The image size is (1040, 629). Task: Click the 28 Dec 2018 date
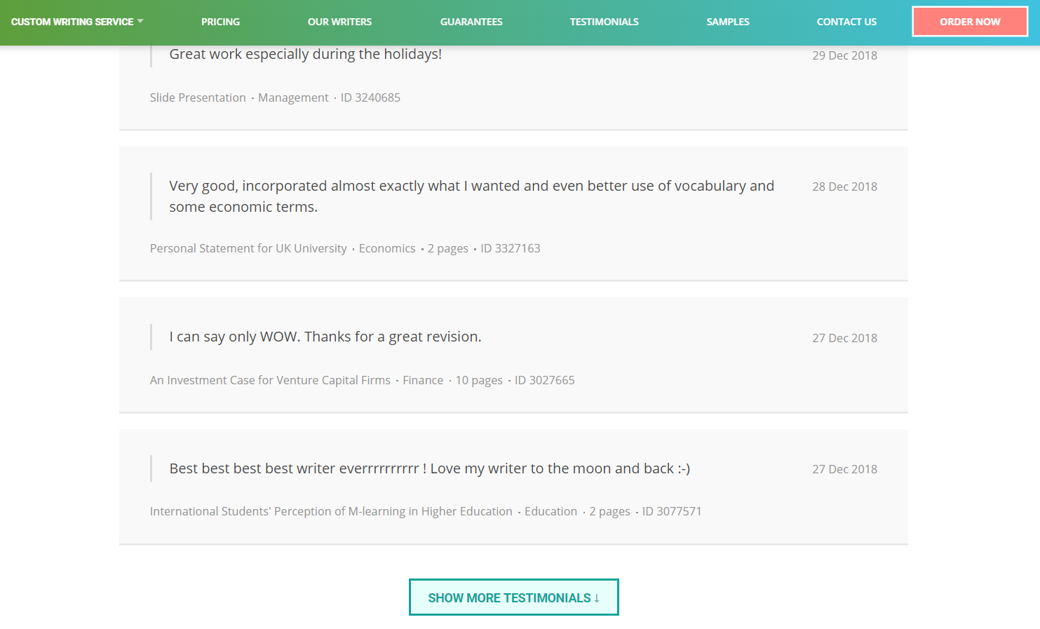click(x=844, y=187)
